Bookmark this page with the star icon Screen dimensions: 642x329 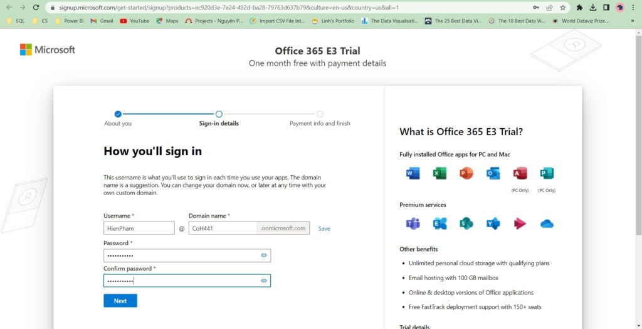pos(562,8)
